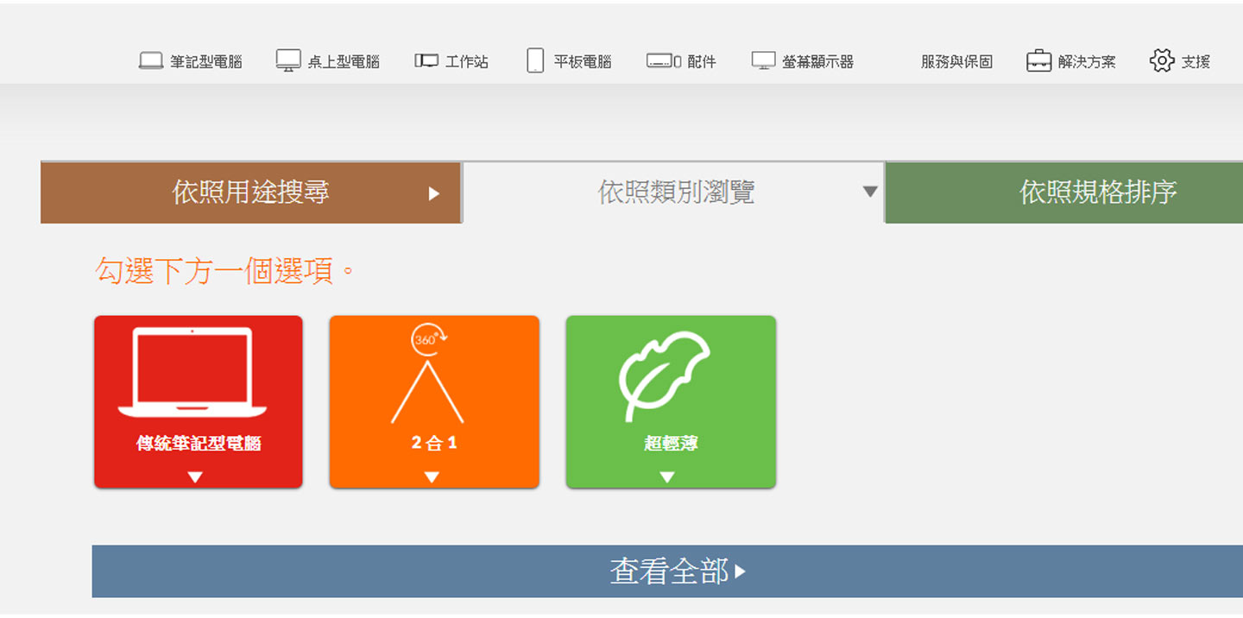Switch to 依照規格排序 tab
Image resolution: width=1243 pixels, height=618 pixels.
(x=1064, y=192)
